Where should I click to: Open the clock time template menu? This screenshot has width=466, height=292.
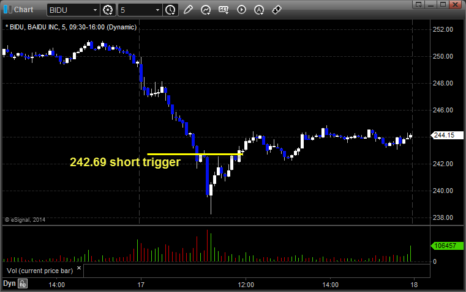pyautogui.click(x=170, y=10)
